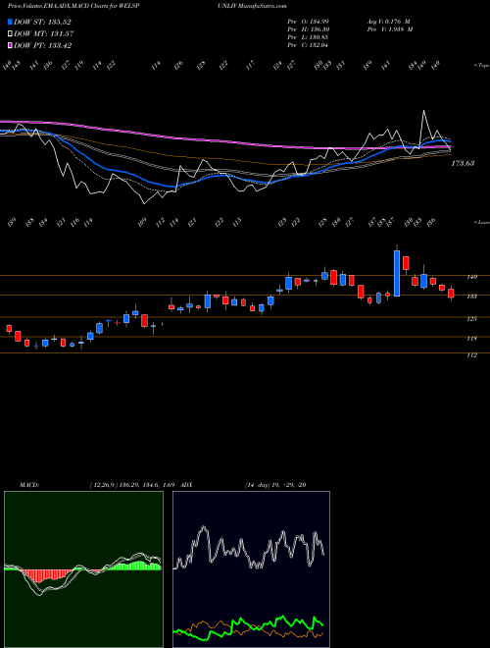Click the blue DOW ST legend swatch
Image resolution: width=490 pixels, height=648 pixels.
pyautogui.click(x=10, y=22)
